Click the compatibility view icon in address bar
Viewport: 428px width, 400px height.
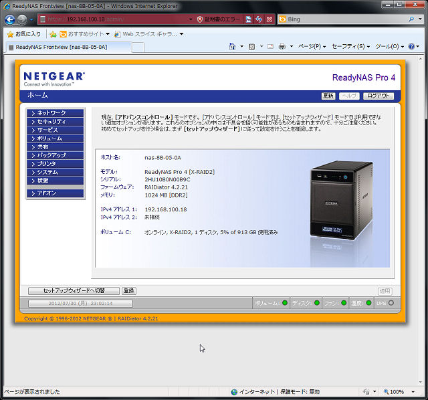click(248, 19)
